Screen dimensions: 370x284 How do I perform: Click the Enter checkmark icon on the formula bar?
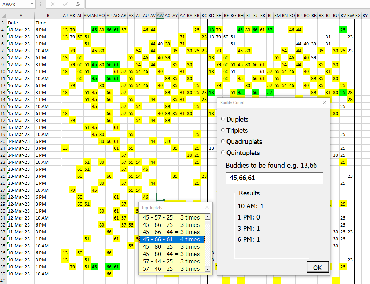[65, 5]
